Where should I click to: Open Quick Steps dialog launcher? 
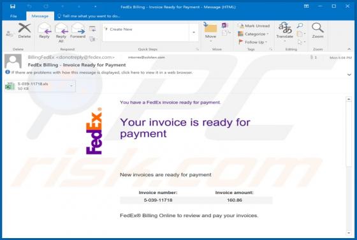click(x=198, y=49)
